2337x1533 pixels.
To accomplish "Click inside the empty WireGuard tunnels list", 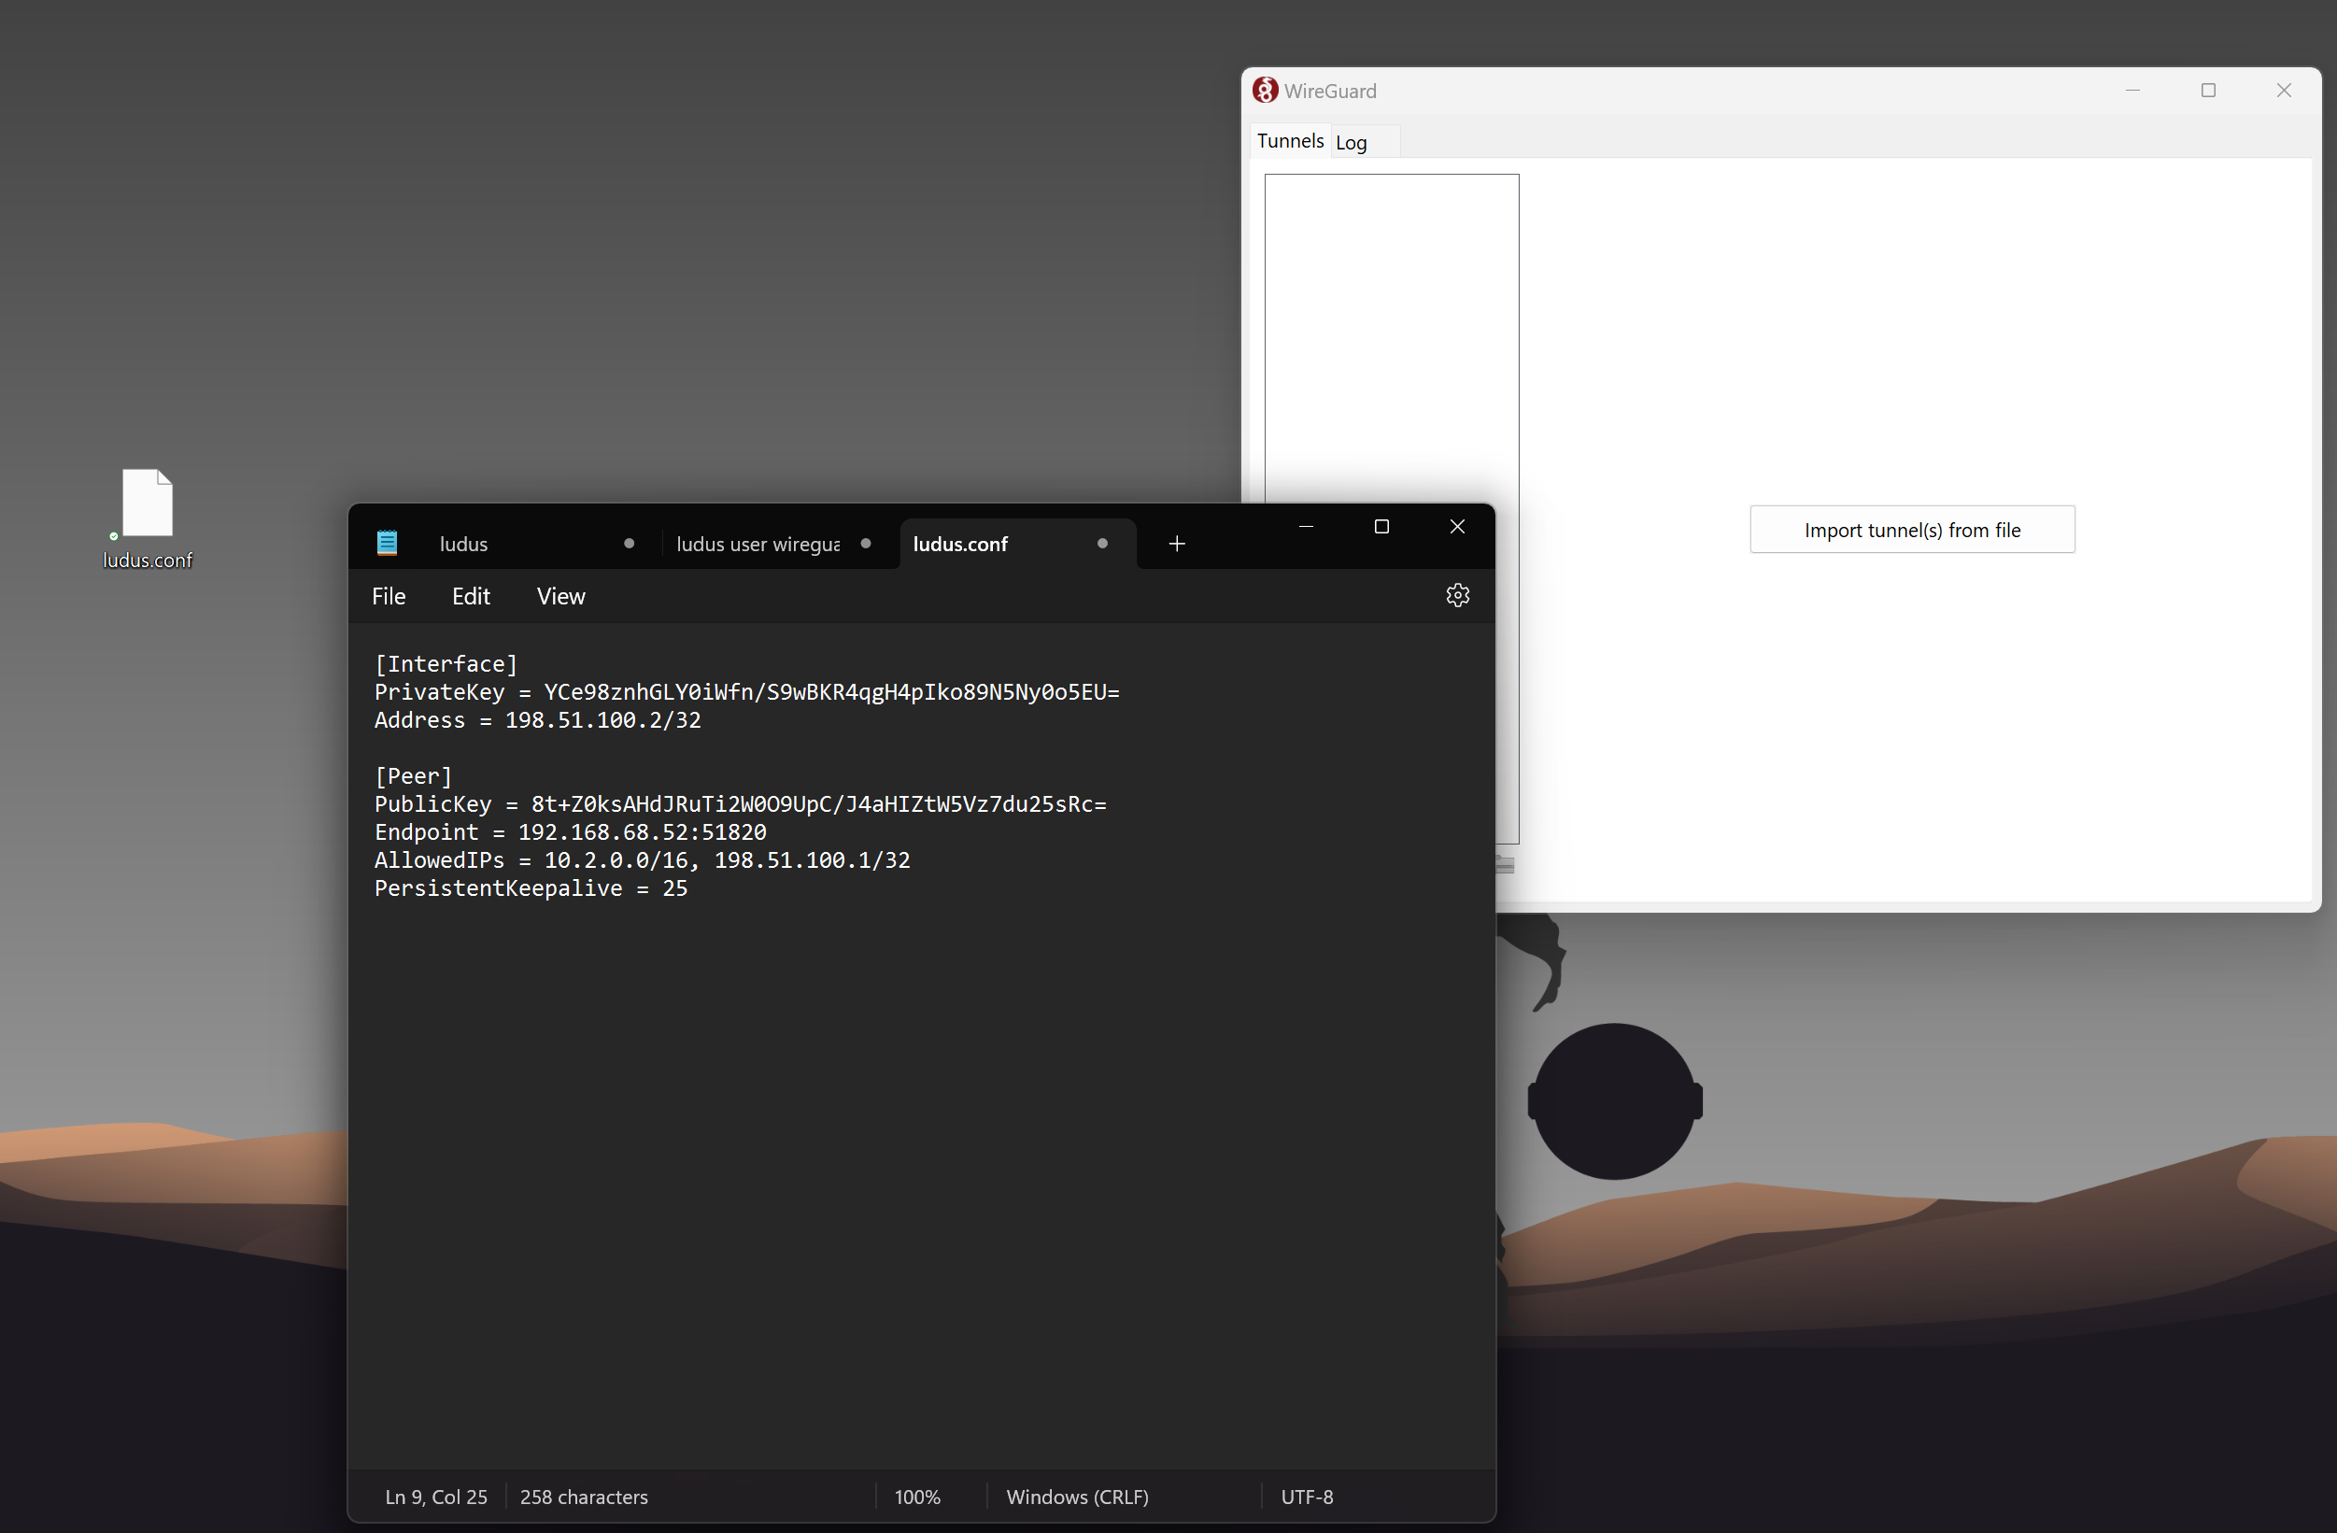I will 1391,334.
